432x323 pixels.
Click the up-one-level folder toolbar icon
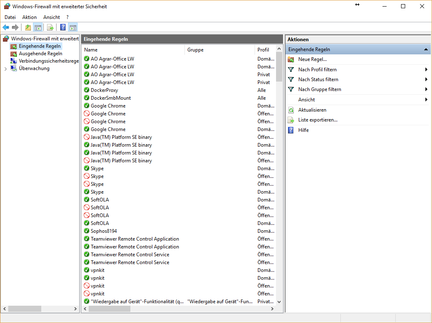point(28,28)
